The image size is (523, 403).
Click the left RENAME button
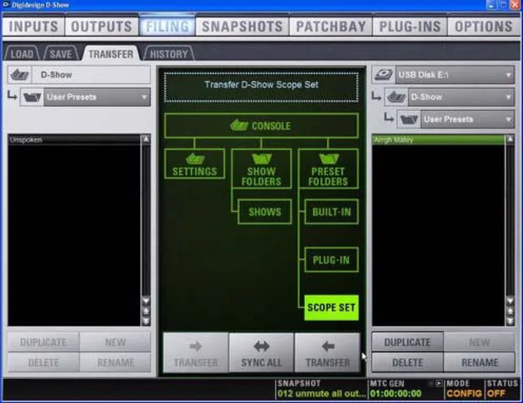click(x=115, y=362)
